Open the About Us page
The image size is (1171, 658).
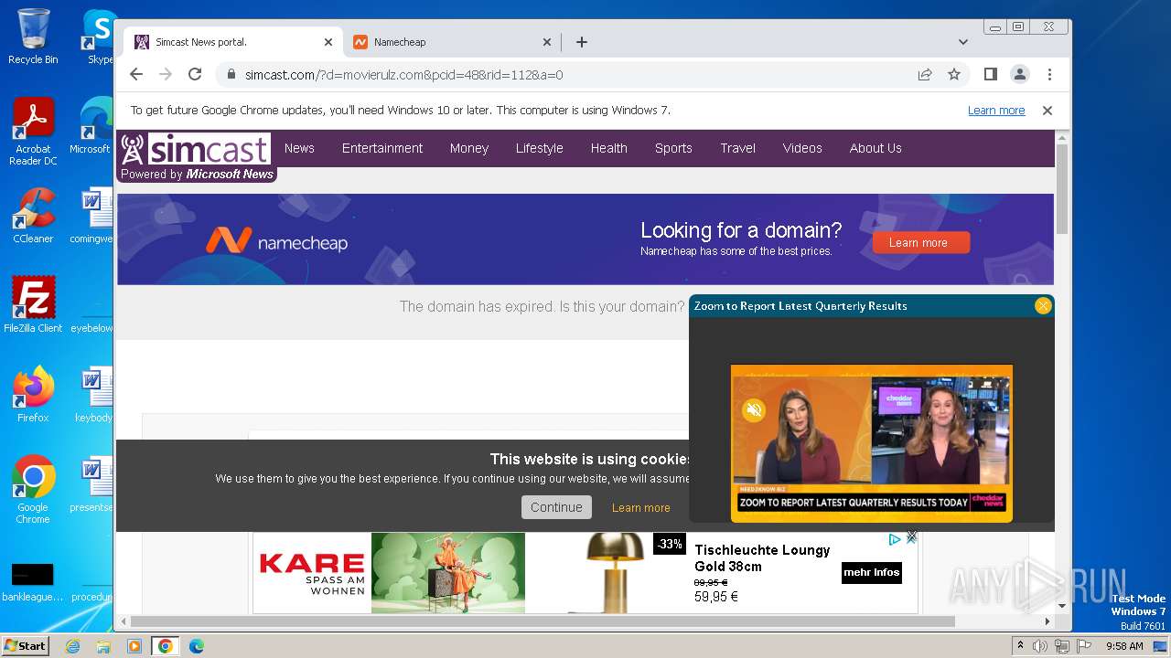click(876, 148)
